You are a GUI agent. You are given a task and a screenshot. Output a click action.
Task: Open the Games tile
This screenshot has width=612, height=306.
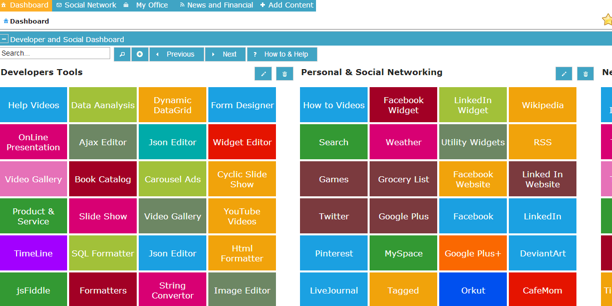point(334,179)
